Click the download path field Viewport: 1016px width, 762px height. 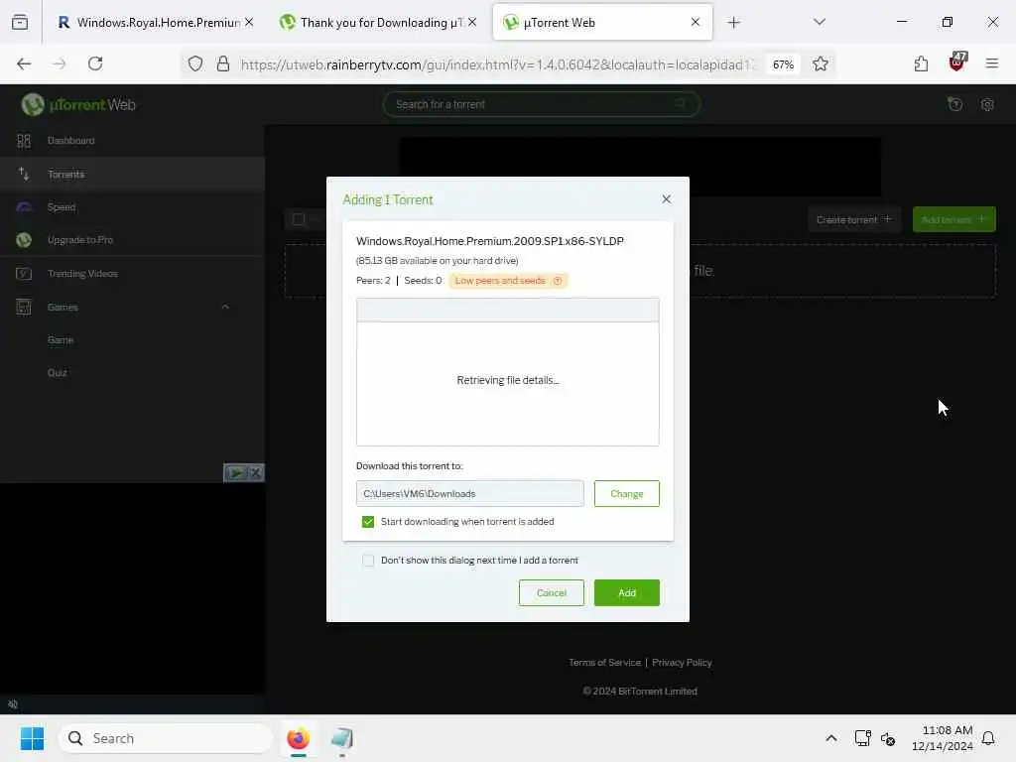tap(469, 494)
